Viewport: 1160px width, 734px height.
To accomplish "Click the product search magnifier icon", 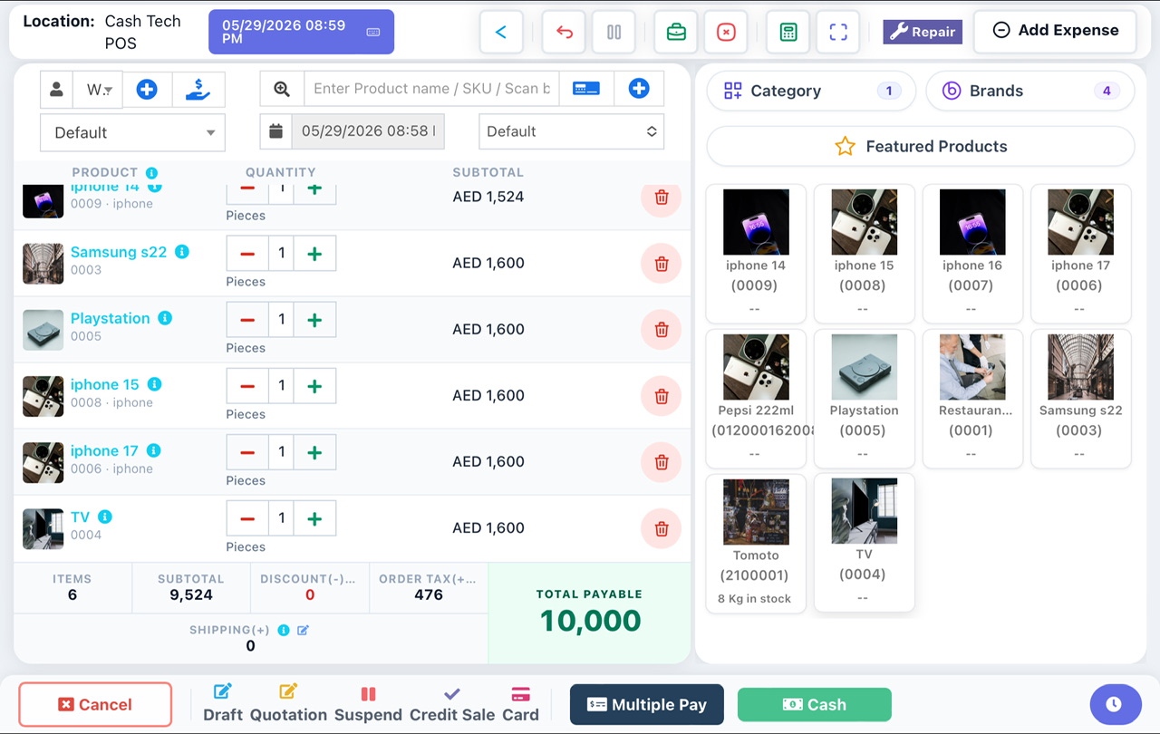I will point(282,89).
